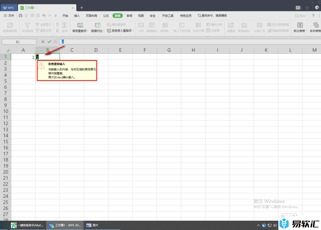Click the Save icon in quick access toolbar

tap(21, 16)
